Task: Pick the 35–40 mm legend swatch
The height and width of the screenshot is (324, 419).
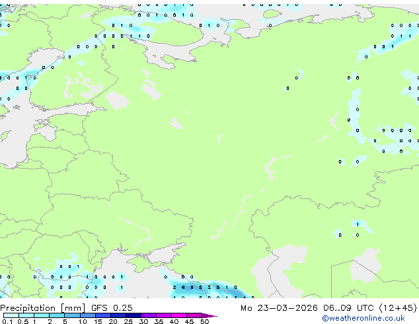Action: [164, 315]
